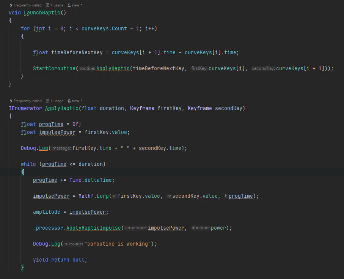Place cursor on LaunchHaptic method name
Image resolution: width=344 pixels, height=279 pixels.
(x=42, y=13)
